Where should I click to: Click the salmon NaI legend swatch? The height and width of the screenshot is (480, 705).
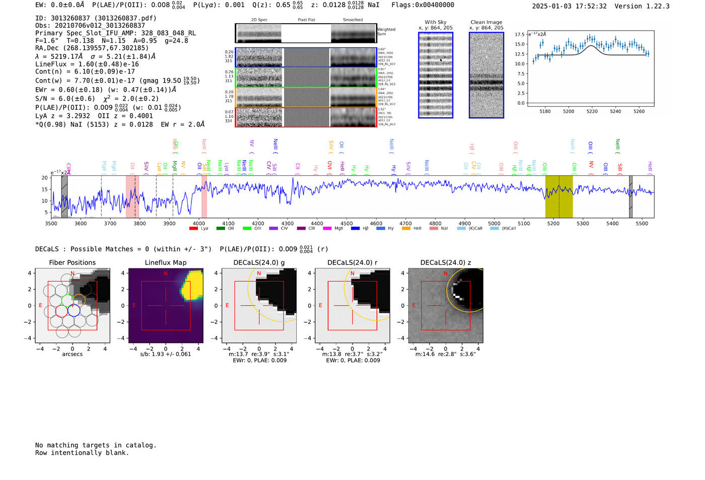[434, 229]
